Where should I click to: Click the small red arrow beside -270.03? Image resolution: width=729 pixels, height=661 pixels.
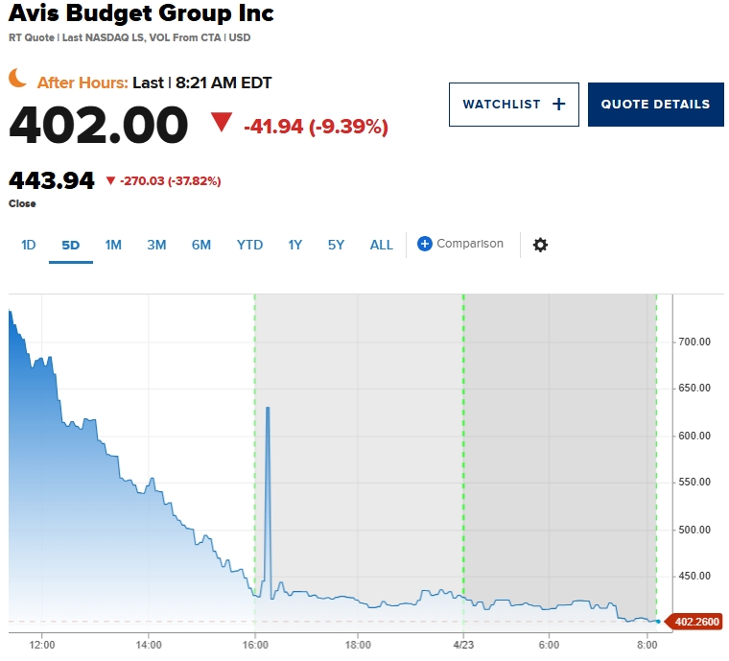point(110,180)
